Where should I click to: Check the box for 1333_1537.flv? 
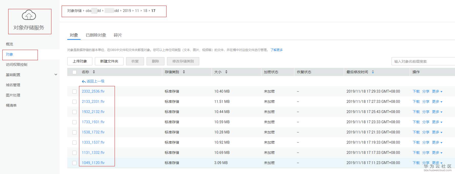coord(74,143)
